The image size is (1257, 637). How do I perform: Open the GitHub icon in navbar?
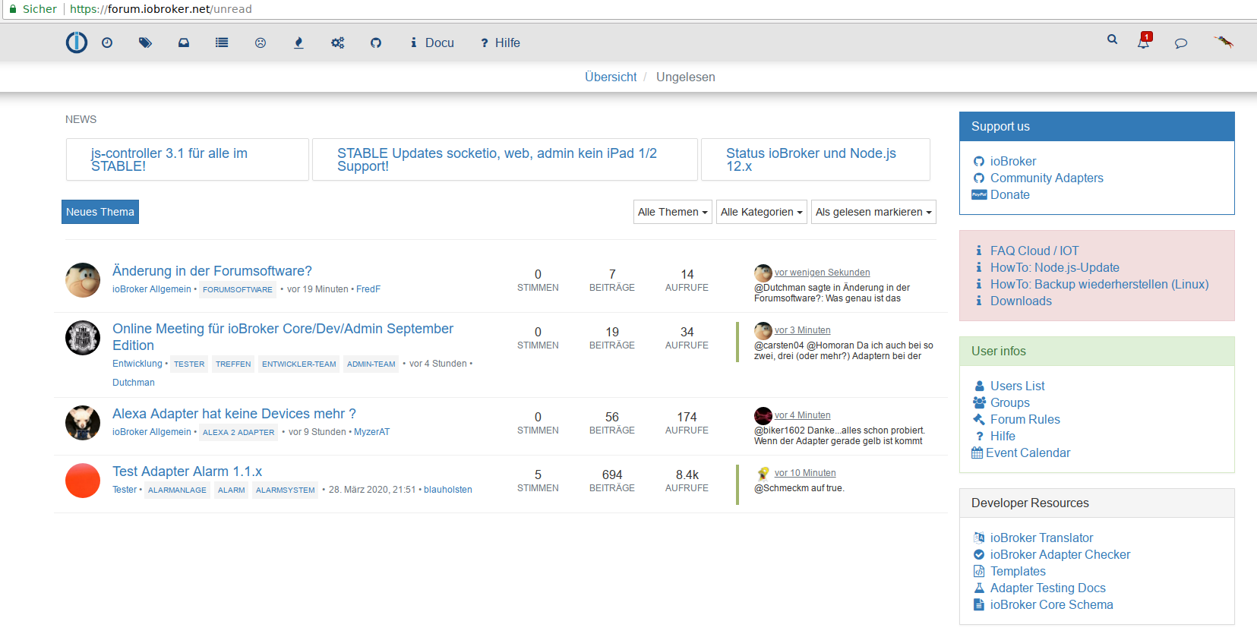point(376,43)
